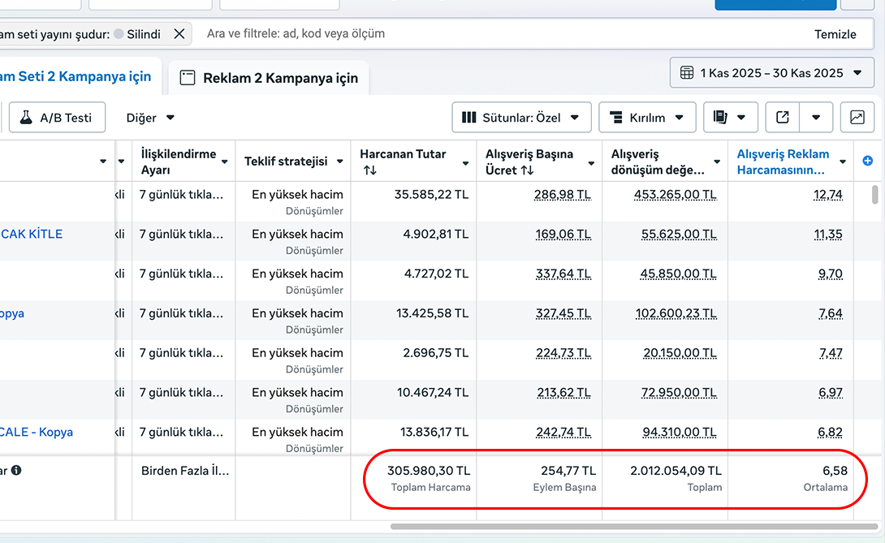Select the Reklam Seti 2 Kampanya için tab
885x543 pixels.
tap(76, 76)
